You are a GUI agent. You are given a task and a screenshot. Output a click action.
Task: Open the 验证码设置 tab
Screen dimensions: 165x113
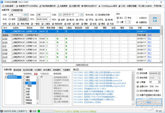[28, 70]
